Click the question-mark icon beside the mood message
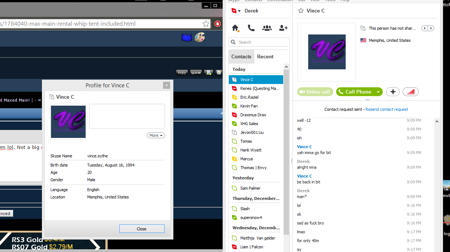This screenshot has height=252, width=450. click(x=363, y=28)
